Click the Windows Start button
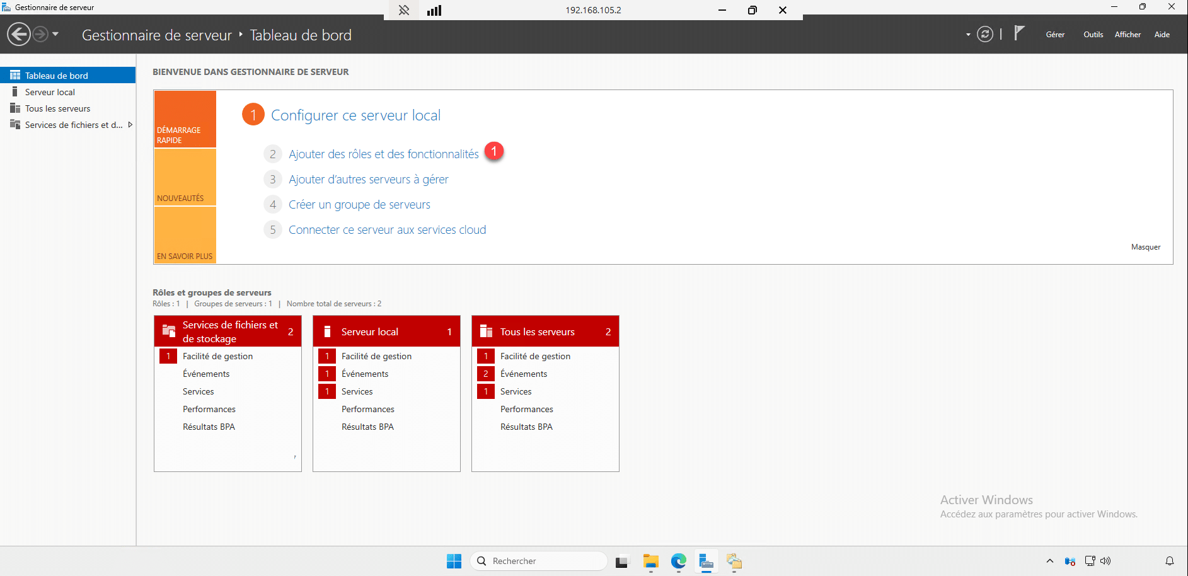Viewport: 1188px width, 576px height. [x=454, y=561]
